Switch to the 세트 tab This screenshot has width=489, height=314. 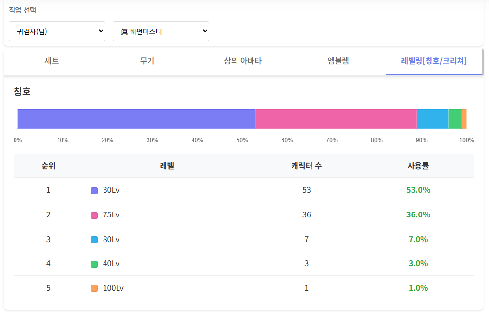[x=52, y=61]
